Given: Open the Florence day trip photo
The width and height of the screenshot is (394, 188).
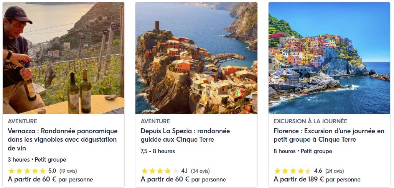Looking at the screenshot, I should click(x=329, y=58).
